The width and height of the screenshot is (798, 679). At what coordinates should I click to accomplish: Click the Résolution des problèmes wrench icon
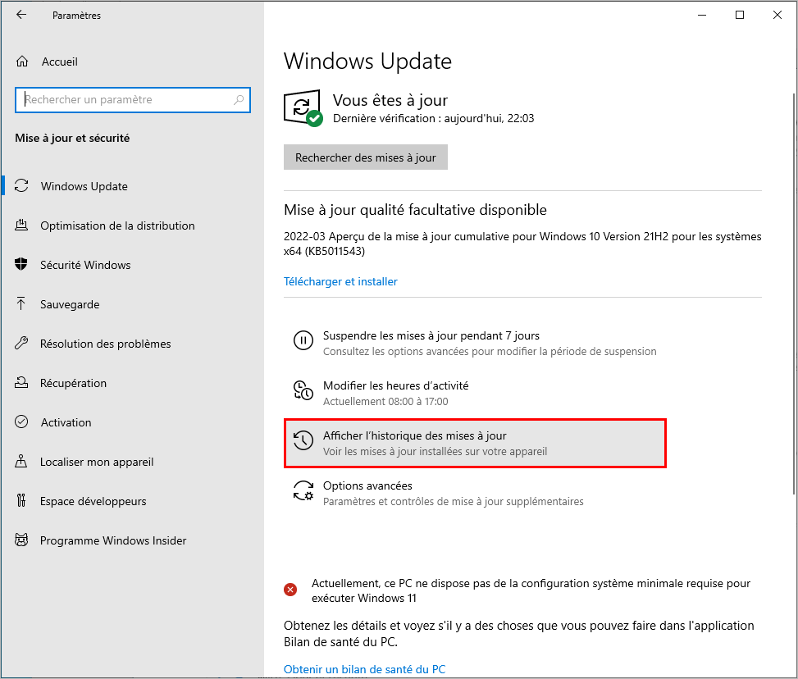click(21, 343)
